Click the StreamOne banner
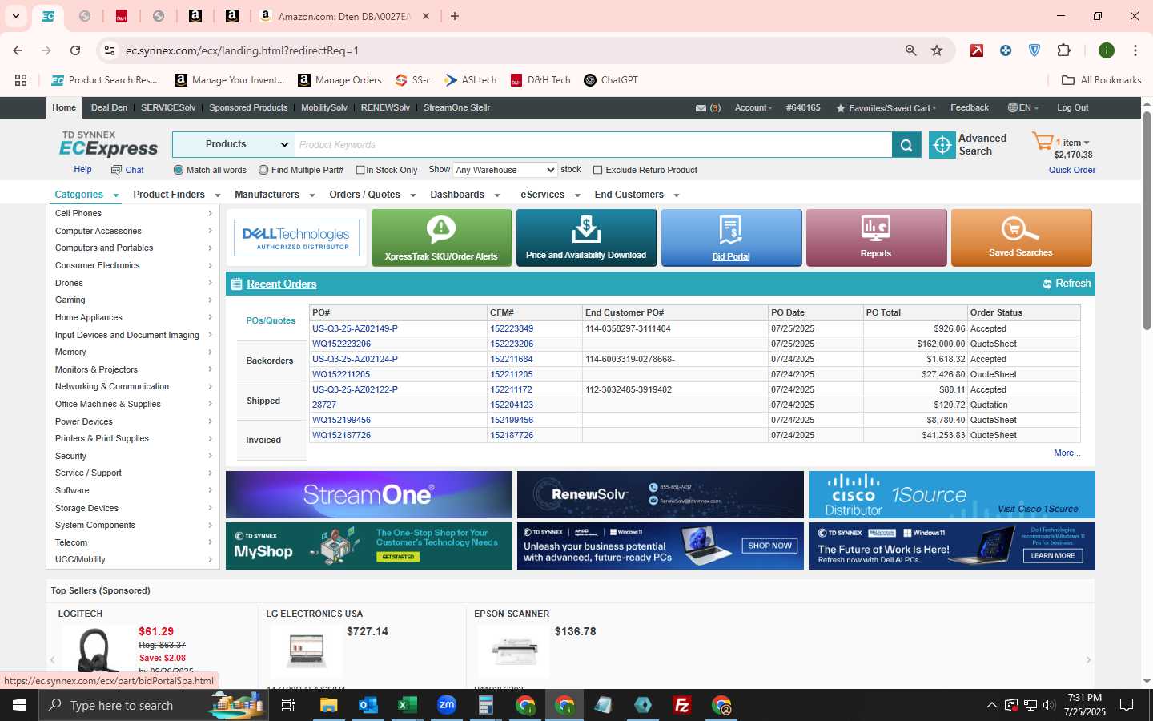 pyautogui.click(x=369, y=495)
